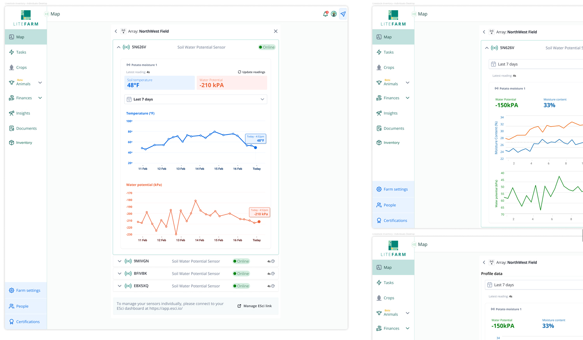Go back via chevron in top-right frame panel
Image resolution: width=583 pixels, height=340 pixels.
click(x=484, y=32)
